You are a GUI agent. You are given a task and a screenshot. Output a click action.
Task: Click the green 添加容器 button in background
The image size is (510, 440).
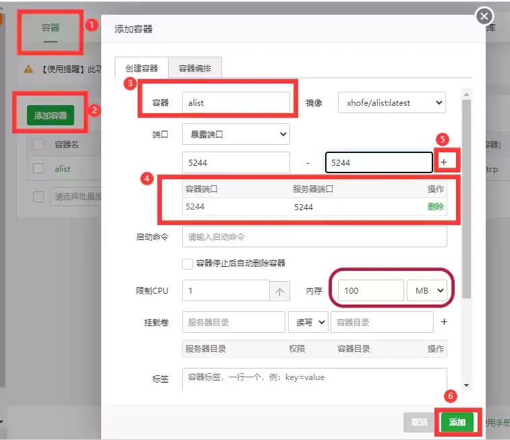[x=51, y=115]
